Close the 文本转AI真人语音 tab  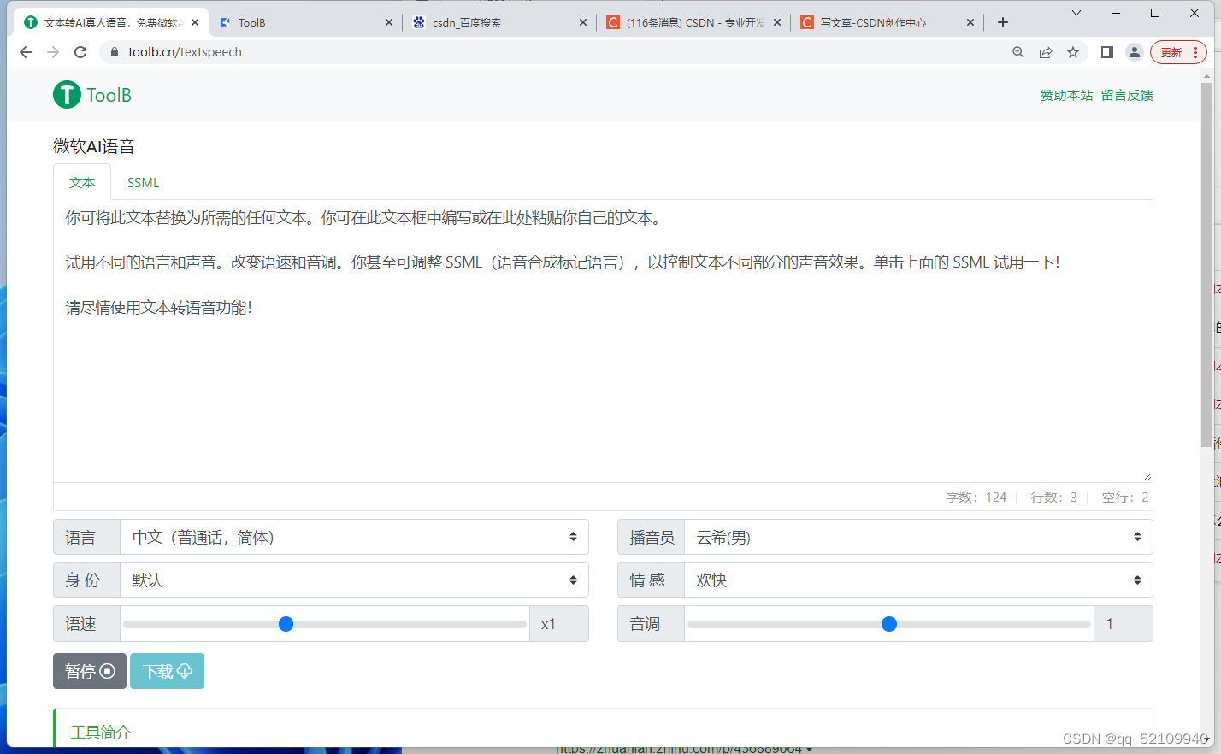coord(195,22)
